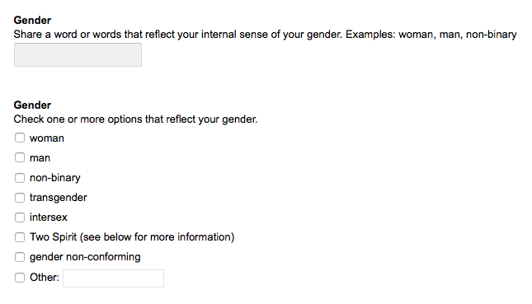Click the woman option label text
532x304 pixels.
pyautogui.click(x=47, y=138)
